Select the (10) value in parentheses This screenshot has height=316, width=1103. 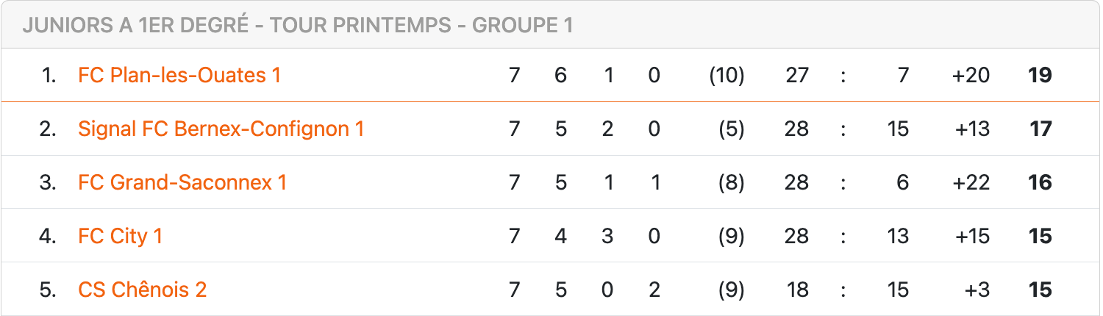pos(727,75)
